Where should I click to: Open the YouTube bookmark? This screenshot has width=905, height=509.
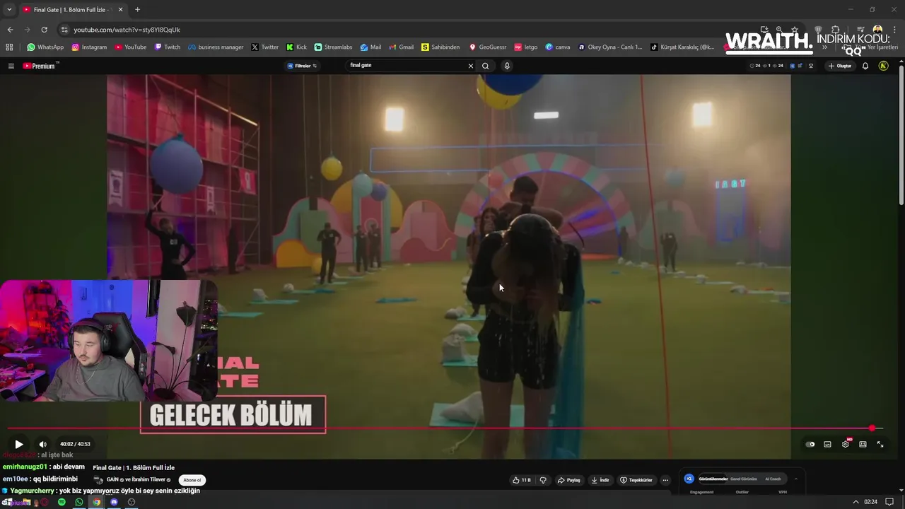point(130,47)
